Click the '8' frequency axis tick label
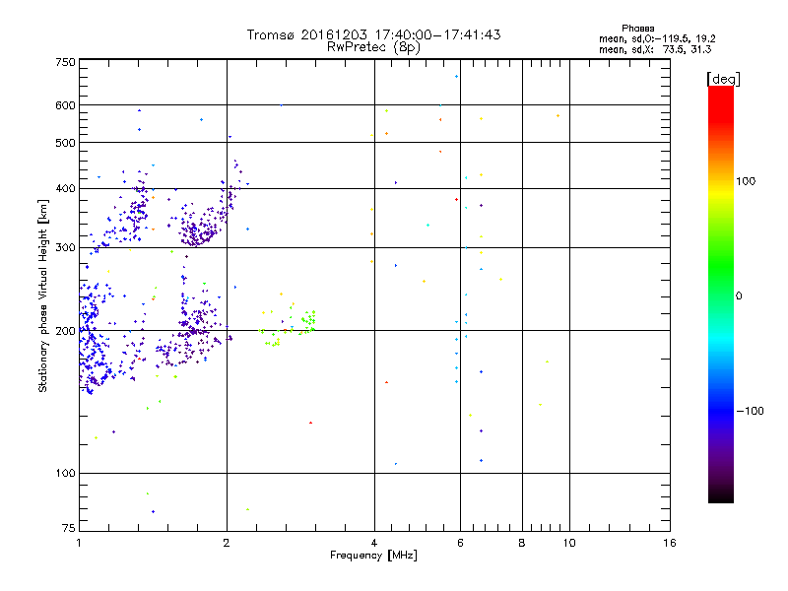The height and width of the screenshot is (591, 788). click(522, 543)
